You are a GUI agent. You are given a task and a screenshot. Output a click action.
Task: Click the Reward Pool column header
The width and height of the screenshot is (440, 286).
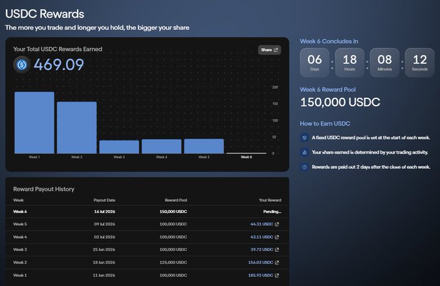176,201
